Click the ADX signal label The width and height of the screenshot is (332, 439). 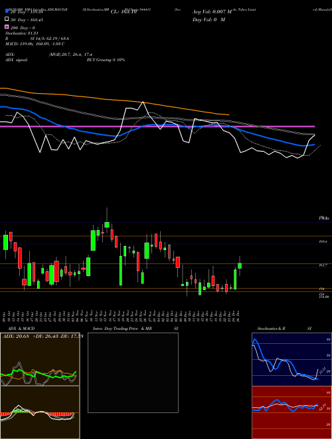click(17, 60)
